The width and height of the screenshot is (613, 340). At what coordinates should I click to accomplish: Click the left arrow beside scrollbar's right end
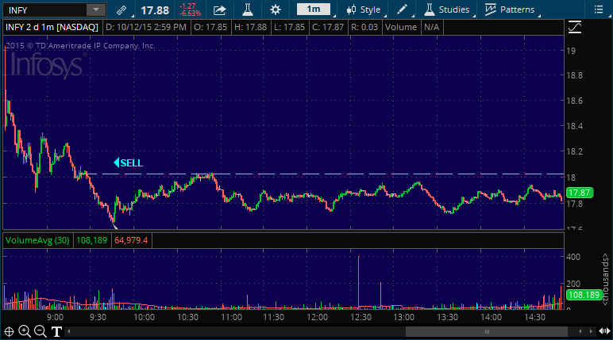tap(580, 331)
